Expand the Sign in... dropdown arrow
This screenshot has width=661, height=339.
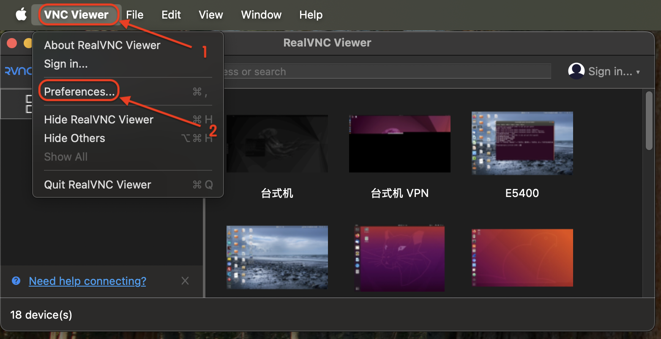point(638,72)
